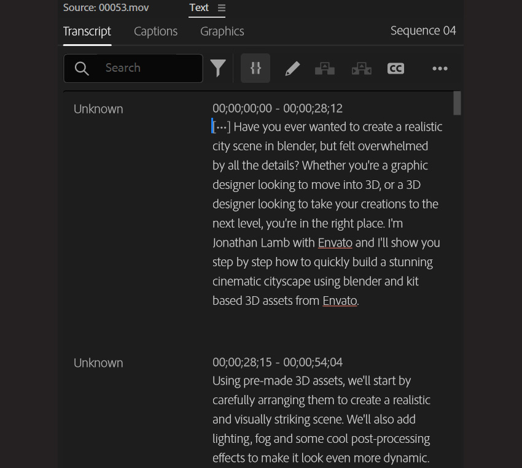Open the Source: 00053.mov panel tab
This screenshot has width=522, height=468.
(x=106, y=7)
